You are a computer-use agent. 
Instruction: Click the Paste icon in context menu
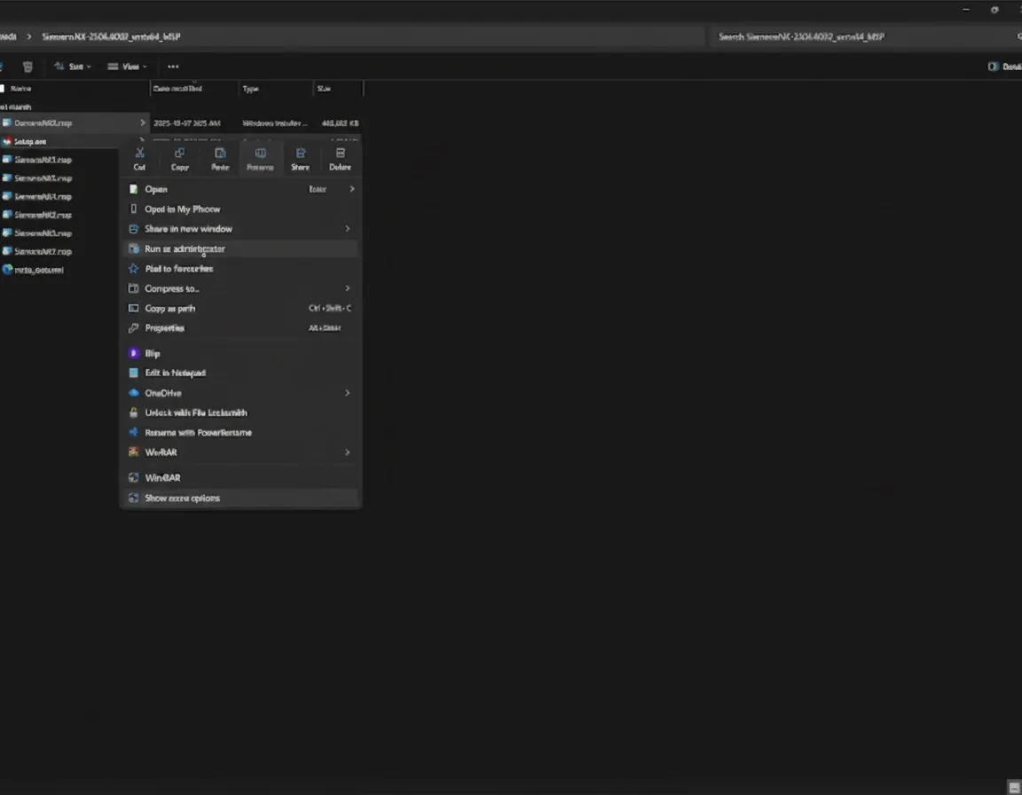pyautogui.click(x=220, y=153)
